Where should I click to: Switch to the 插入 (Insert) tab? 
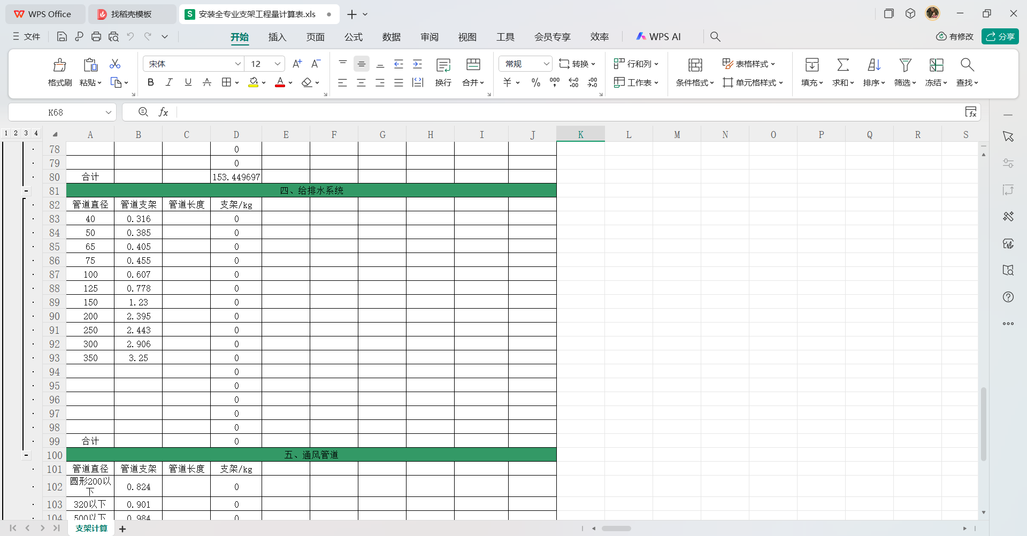coord(277,37)
